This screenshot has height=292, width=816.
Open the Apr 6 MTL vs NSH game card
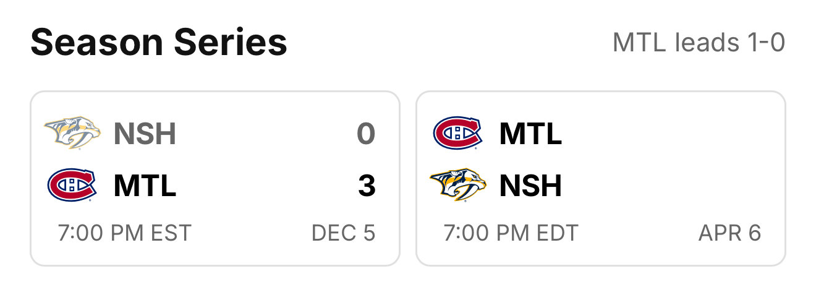(601, 179)
